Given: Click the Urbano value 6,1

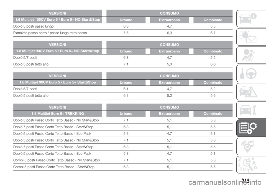Looking at the screenshot, I should click(126, 89).
